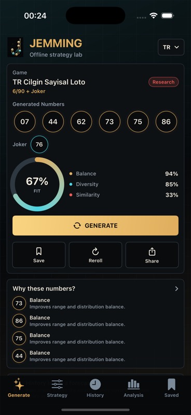This screenshot has width=191, height=415.
Task: Open the TR region dropdown
Action: pyautogui.click(x=171, y=47)
